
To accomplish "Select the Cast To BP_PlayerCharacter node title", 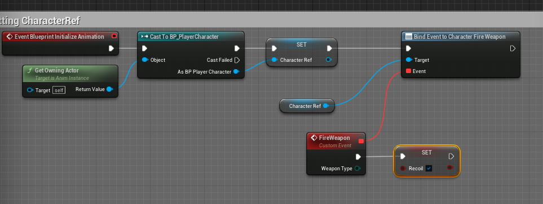I will click(184, 37).
